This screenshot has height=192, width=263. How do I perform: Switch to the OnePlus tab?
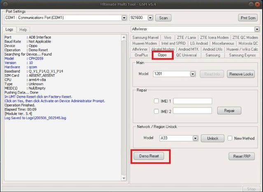tap(141, 55)
